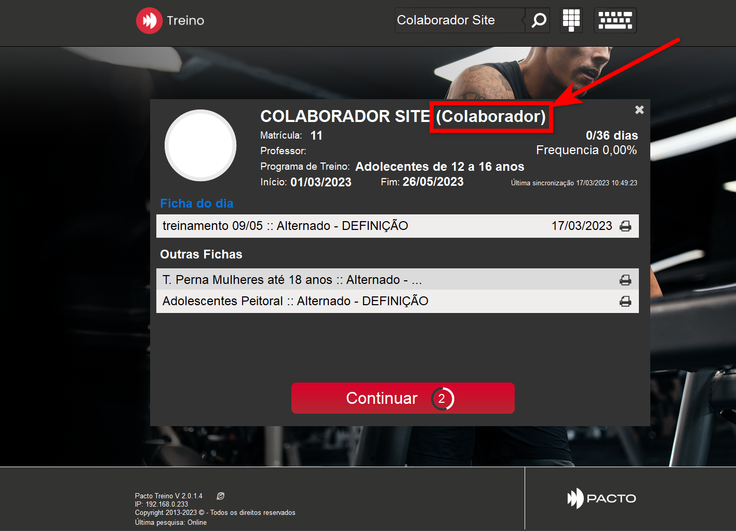Print the treinamento 09/05 ficha
Image resolution: width=736 pixels, height=531 pixels.
(x=625, y=226)
